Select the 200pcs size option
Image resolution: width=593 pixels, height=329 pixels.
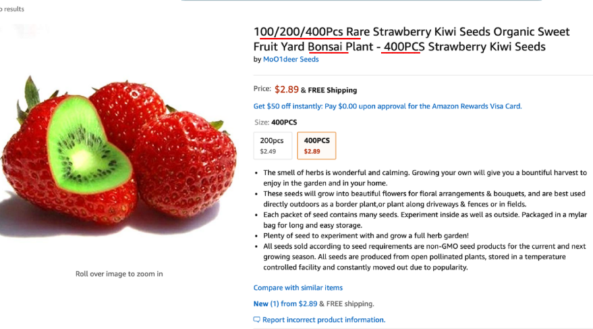tap(271, 146)
